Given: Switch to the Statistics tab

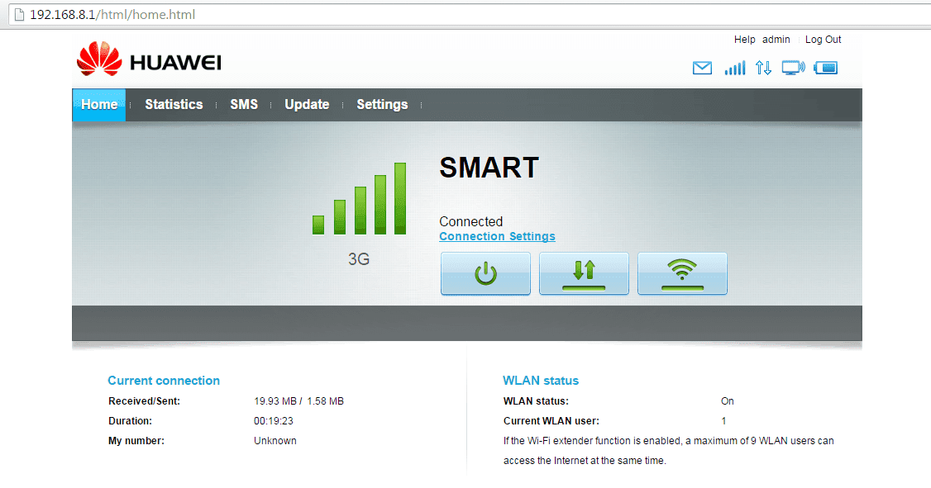Looking at the screenshot, I should tap(174, 105).
